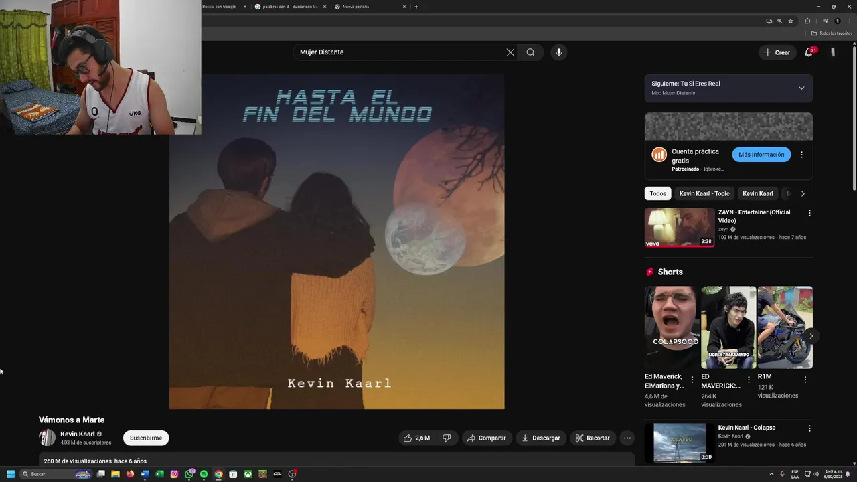The height and width of the screenshot is (482, 857).
Task: Open WhatsApp from the taskbar
Action: pos(189,474)
